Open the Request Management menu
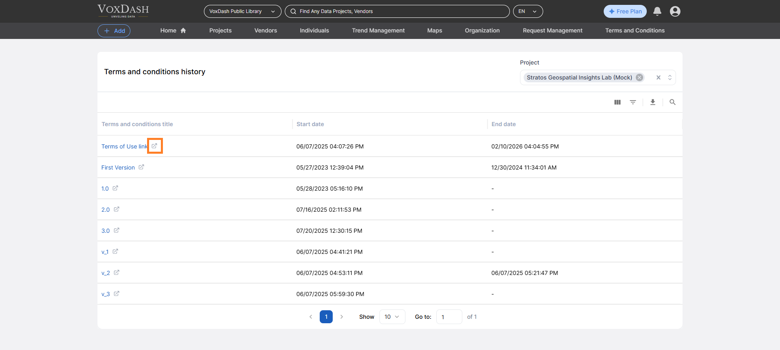This screenshot has height=350, width=780. [x=552, y=30]
